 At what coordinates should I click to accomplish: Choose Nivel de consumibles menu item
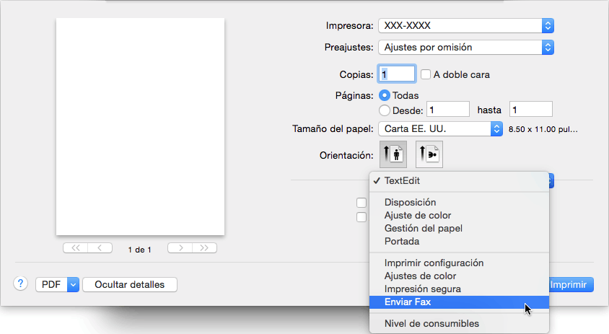(x=459, y=323)
